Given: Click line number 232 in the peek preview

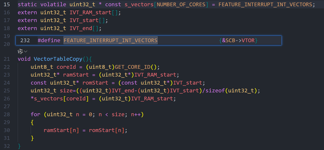Looking at the screenshot, I should 25,40.
